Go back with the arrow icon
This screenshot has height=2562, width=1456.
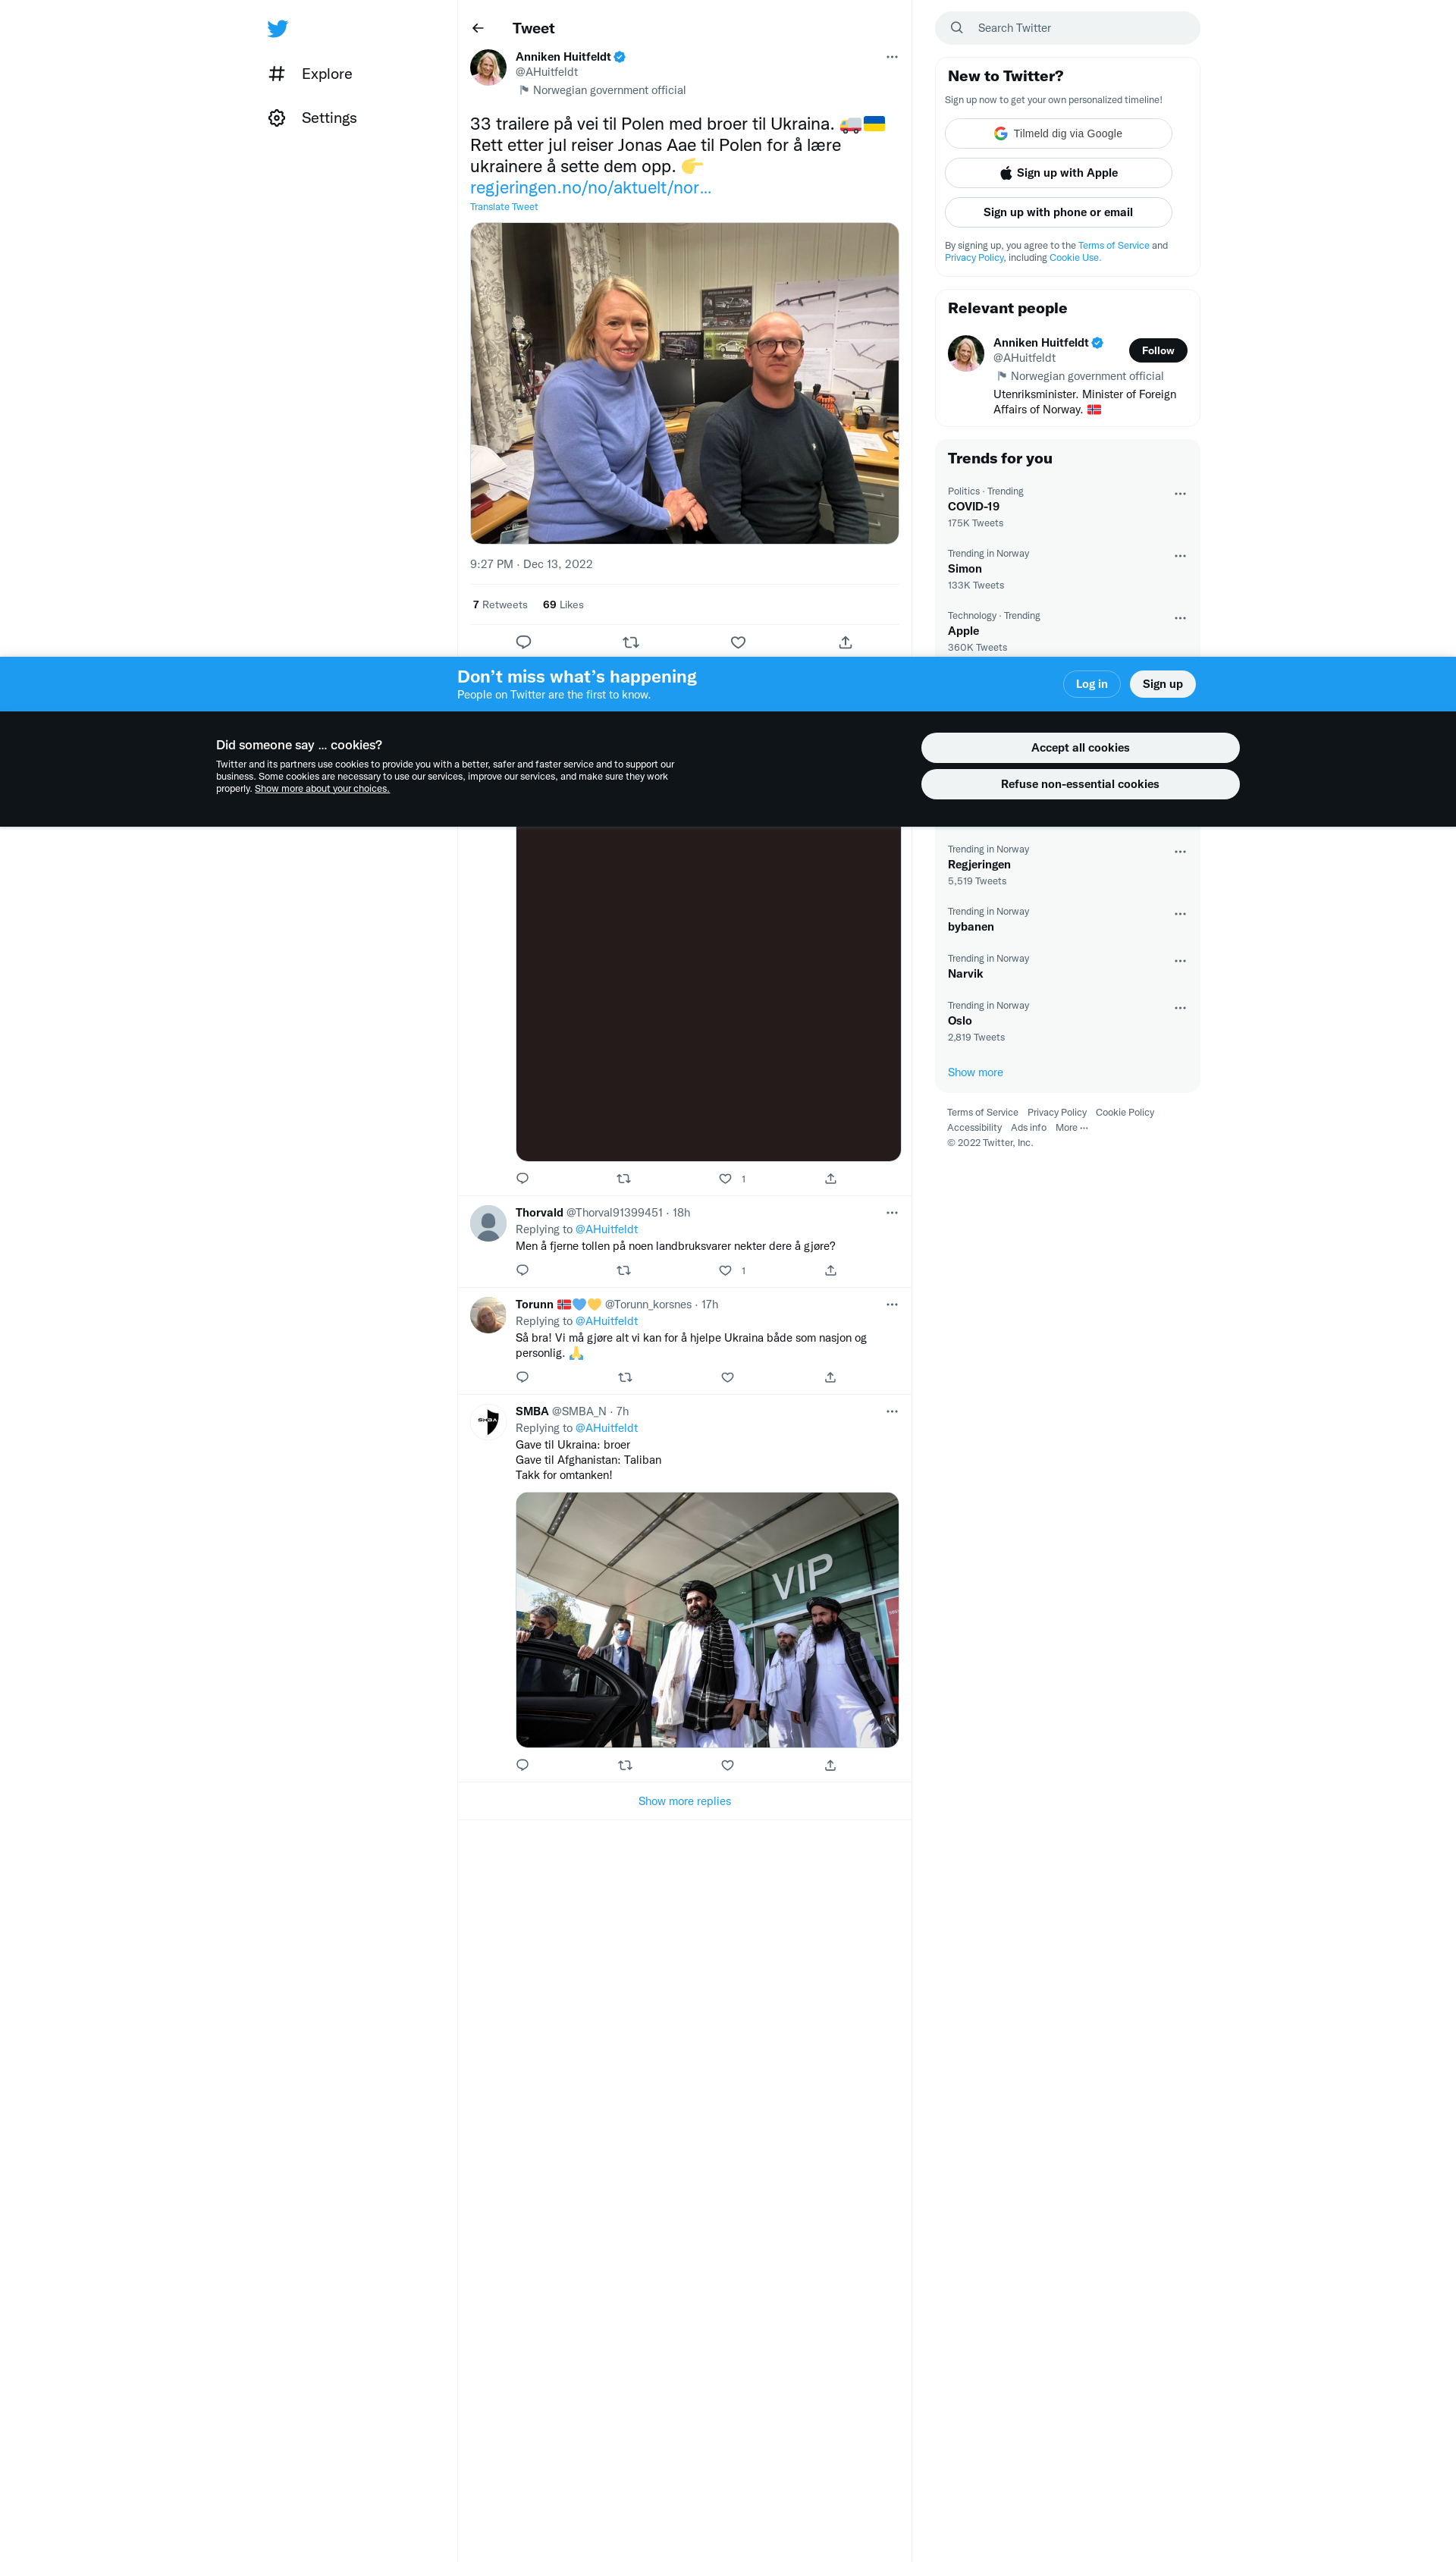point(478,28)
